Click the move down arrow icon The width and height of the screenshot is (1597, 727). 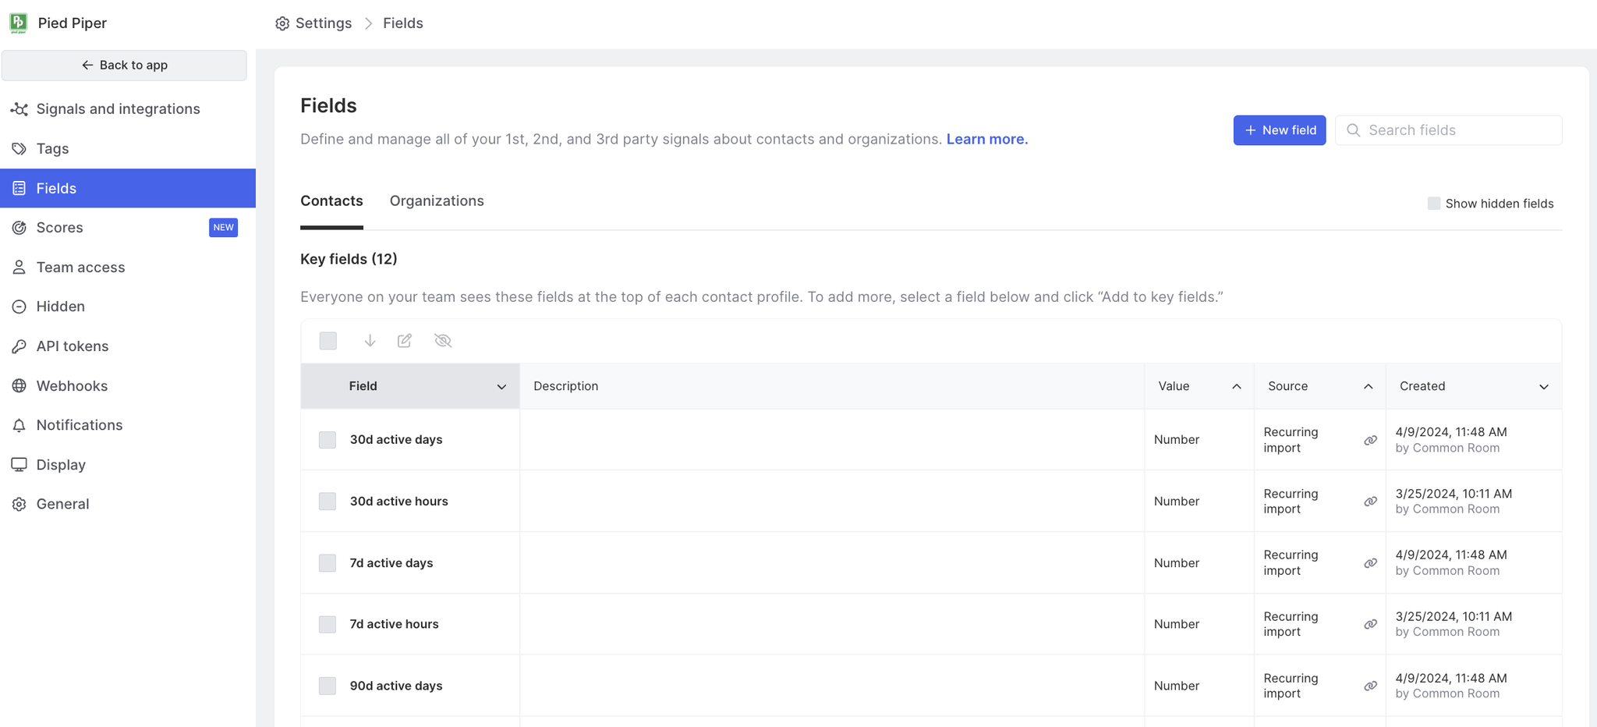(x=370, y=341)
